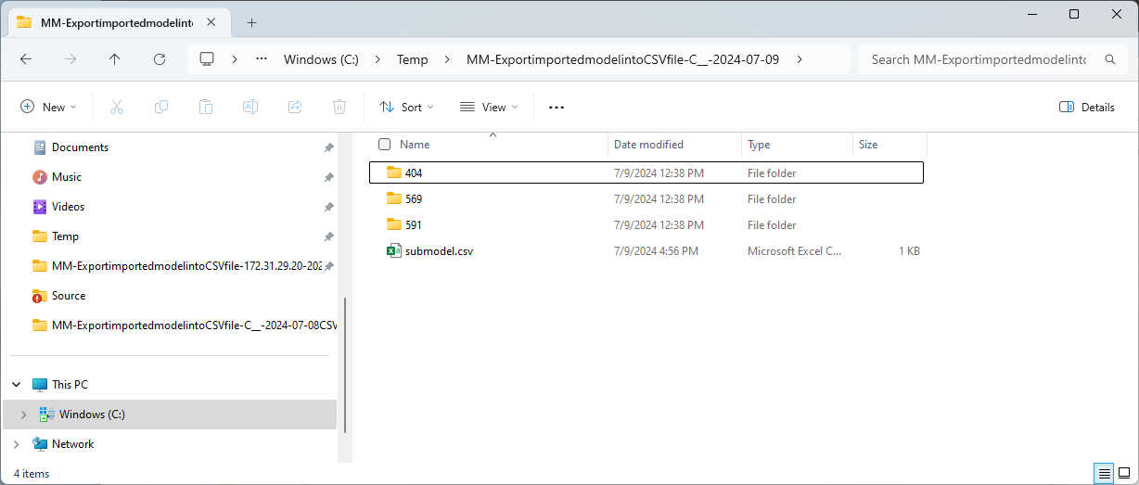Open the View dropdown menu
This screenshot has height=485, width=1139.
tap(489, 107)
